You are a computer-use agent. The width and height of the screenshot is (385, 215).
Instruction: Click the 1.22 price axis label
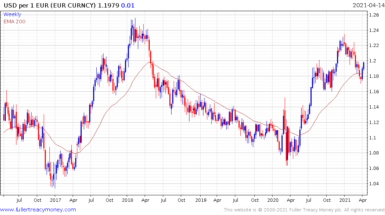pyautogui.click(x=374, y=46)
